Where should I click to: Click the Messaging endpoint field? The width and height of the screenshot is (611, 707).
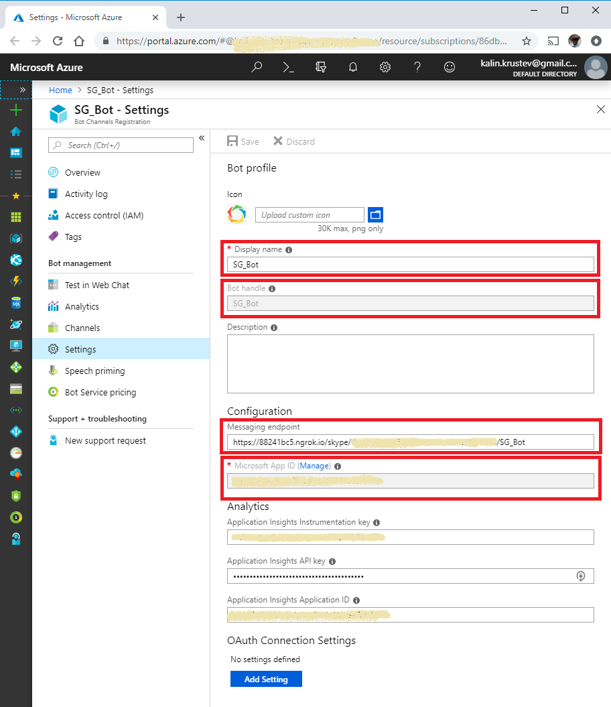pos(410,442)
